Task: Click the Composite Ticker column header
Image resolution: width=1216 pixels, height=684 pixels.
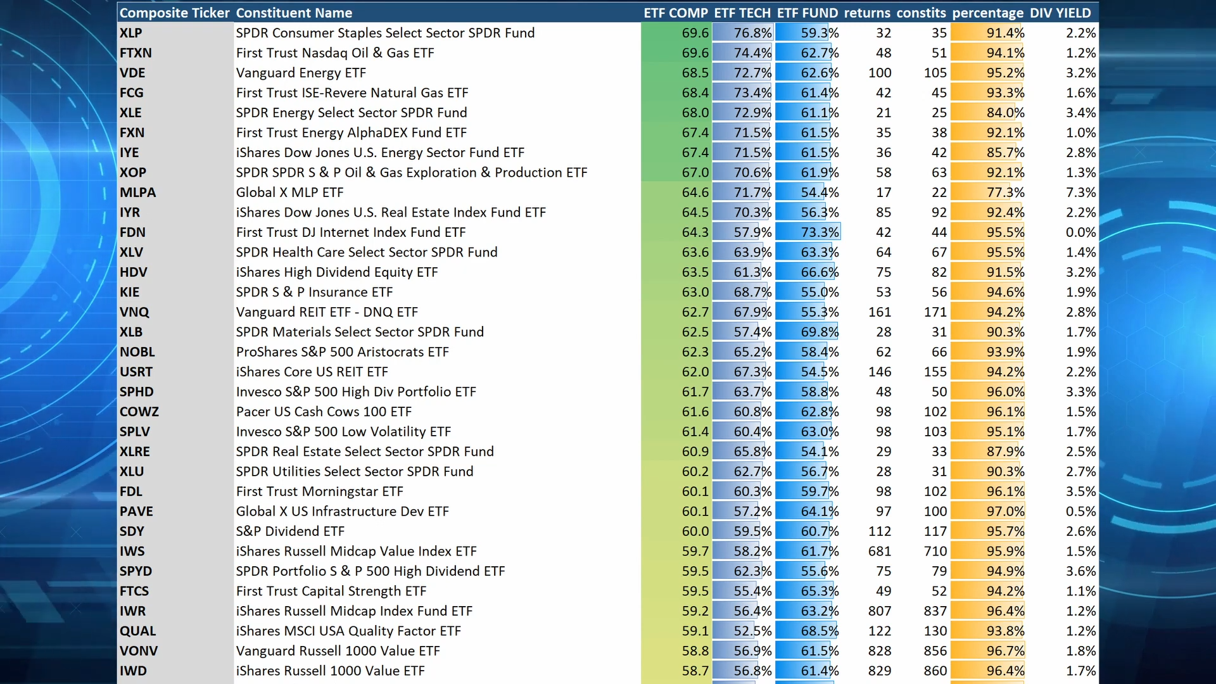Action: point(174,13)
